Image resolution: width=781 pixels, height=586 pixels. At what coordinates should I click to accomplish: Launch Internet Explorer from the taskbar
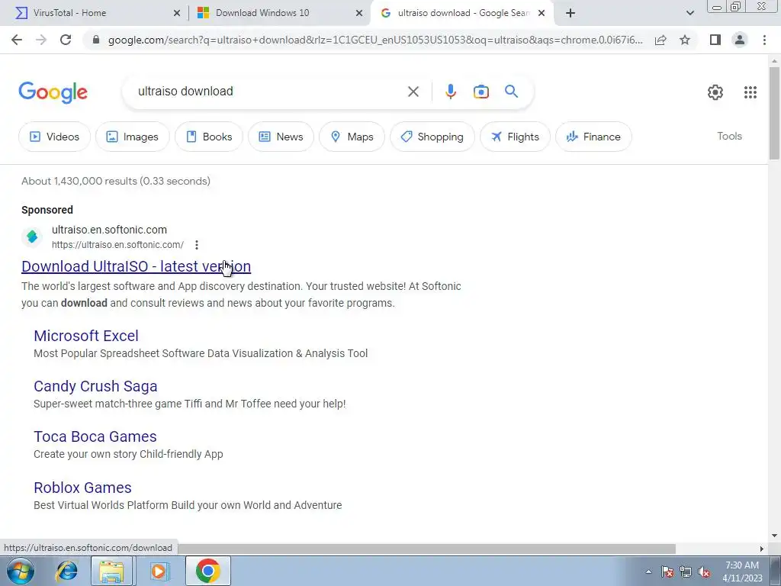(x=66, y=571)
